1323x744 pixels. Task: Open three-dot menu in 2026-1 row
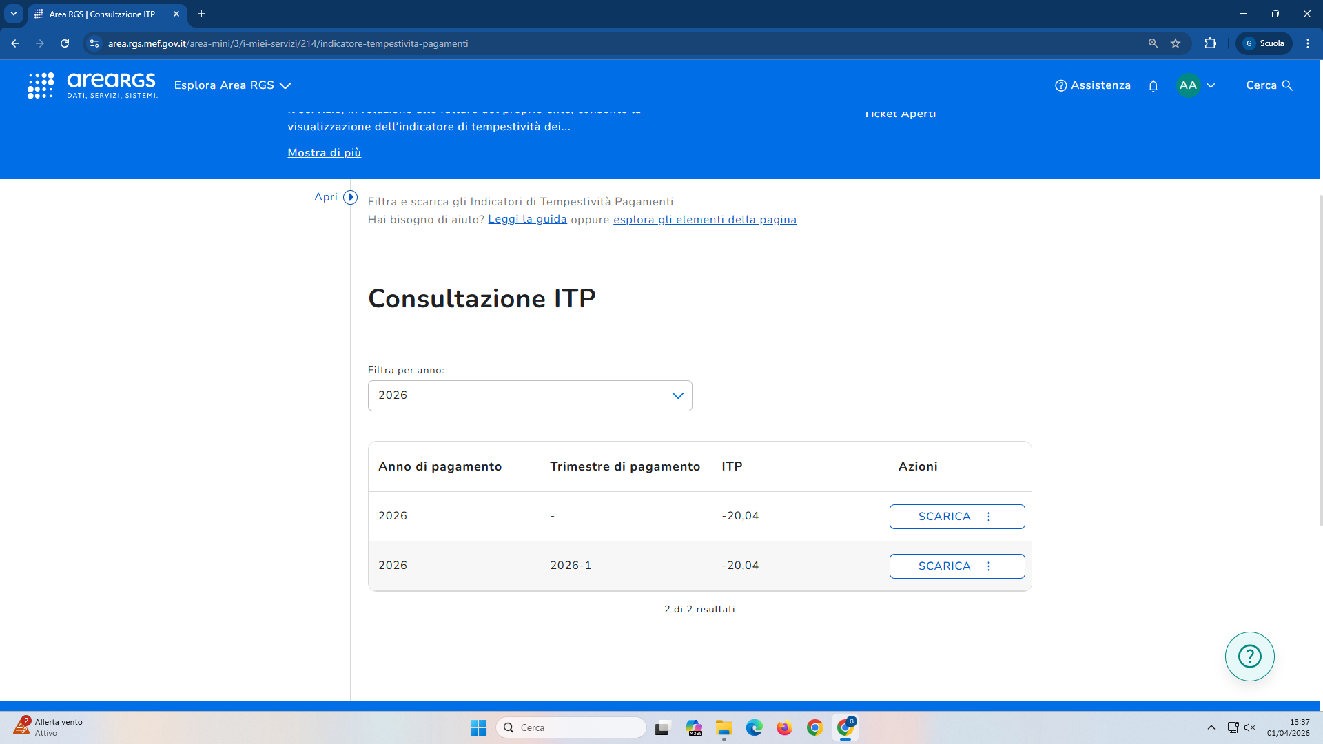(989, 566)
